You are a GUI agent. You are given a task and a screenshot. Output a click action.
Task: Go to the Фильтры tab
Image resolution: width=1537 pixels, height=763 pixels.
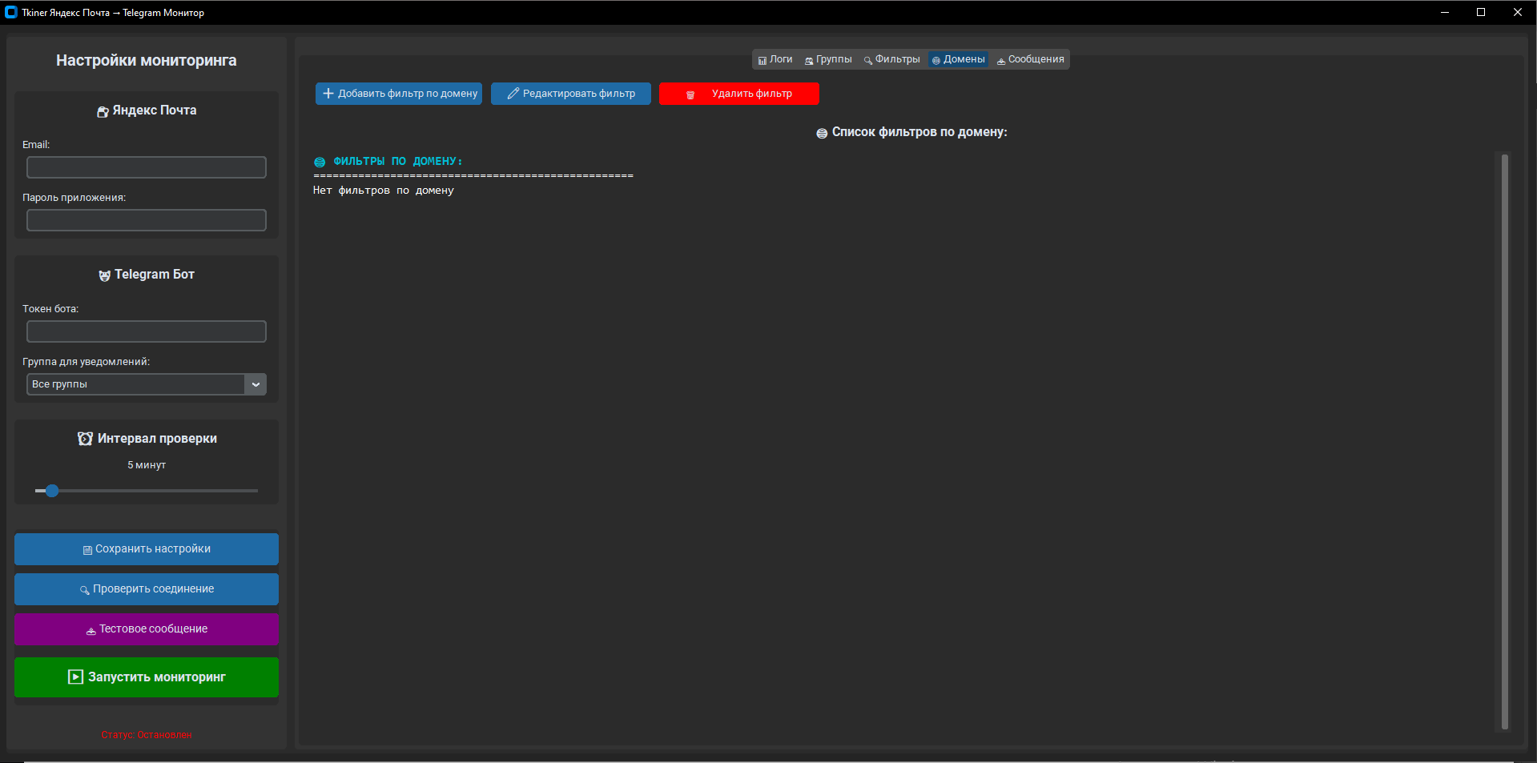891,59
